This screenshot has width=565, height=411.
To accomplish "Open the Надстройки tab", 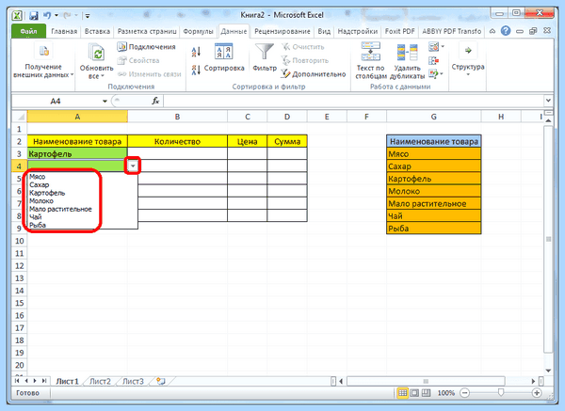I will click(358, 31).
